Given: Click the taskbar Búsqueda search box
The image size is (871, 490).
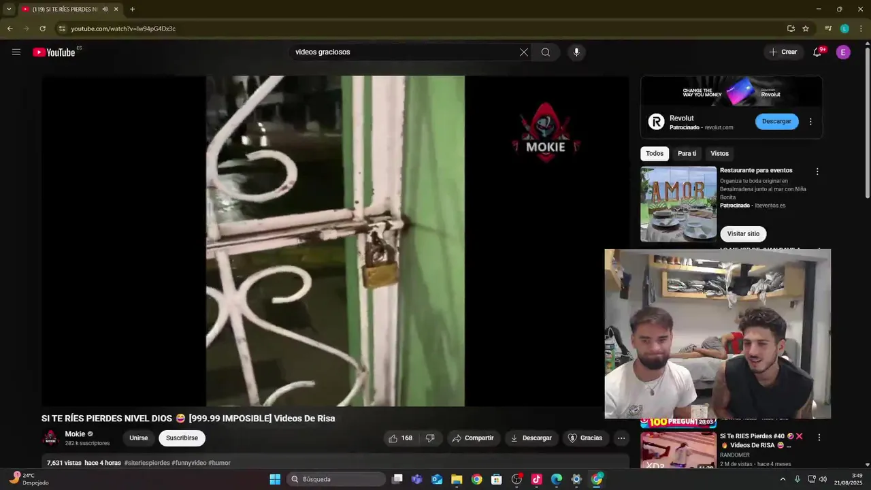Looking at the screenshot, I should [336, 479].
